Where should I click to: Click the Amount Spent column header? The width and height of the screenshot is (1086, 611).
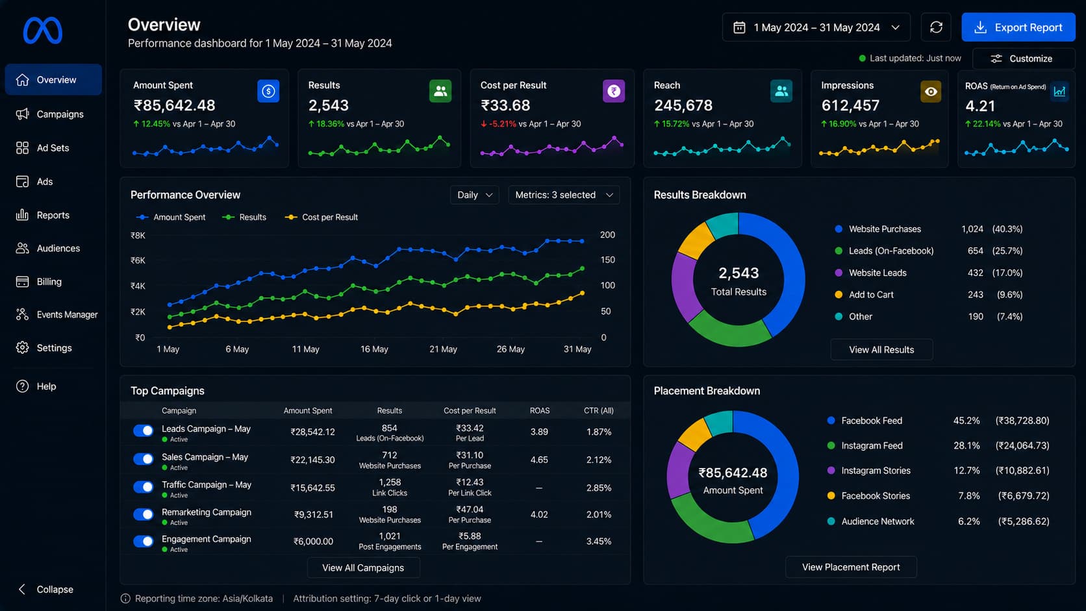[x=308, y=411]
